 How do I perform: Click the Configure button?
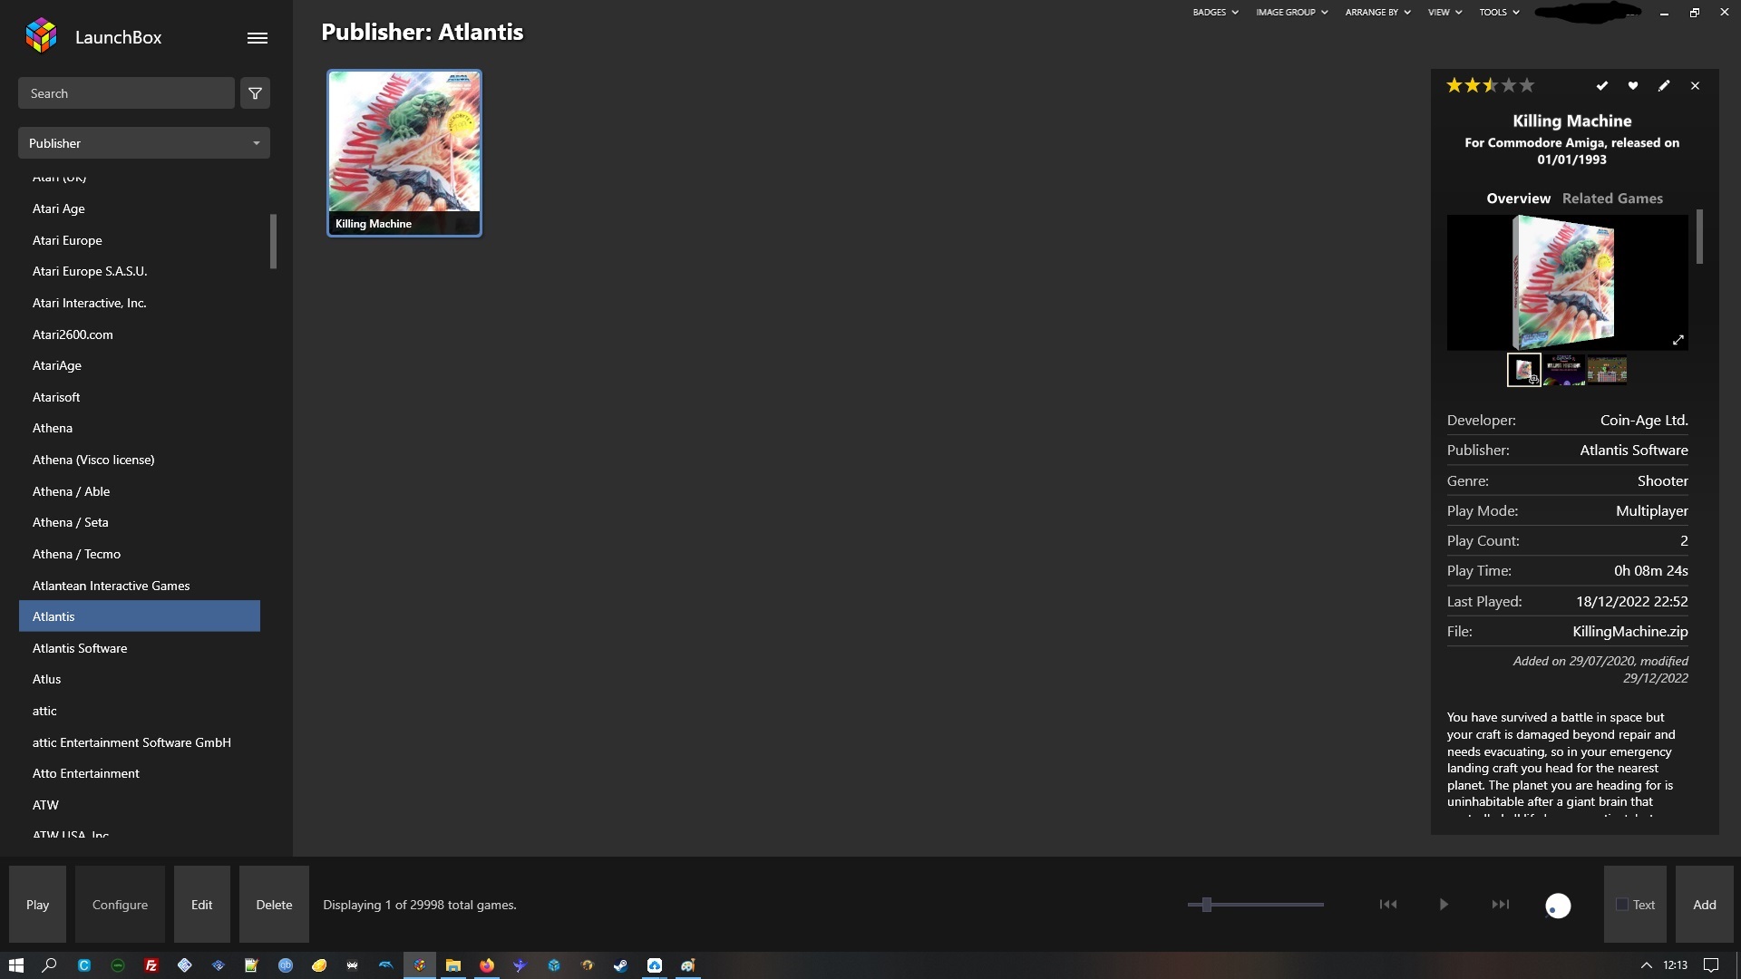120,905
